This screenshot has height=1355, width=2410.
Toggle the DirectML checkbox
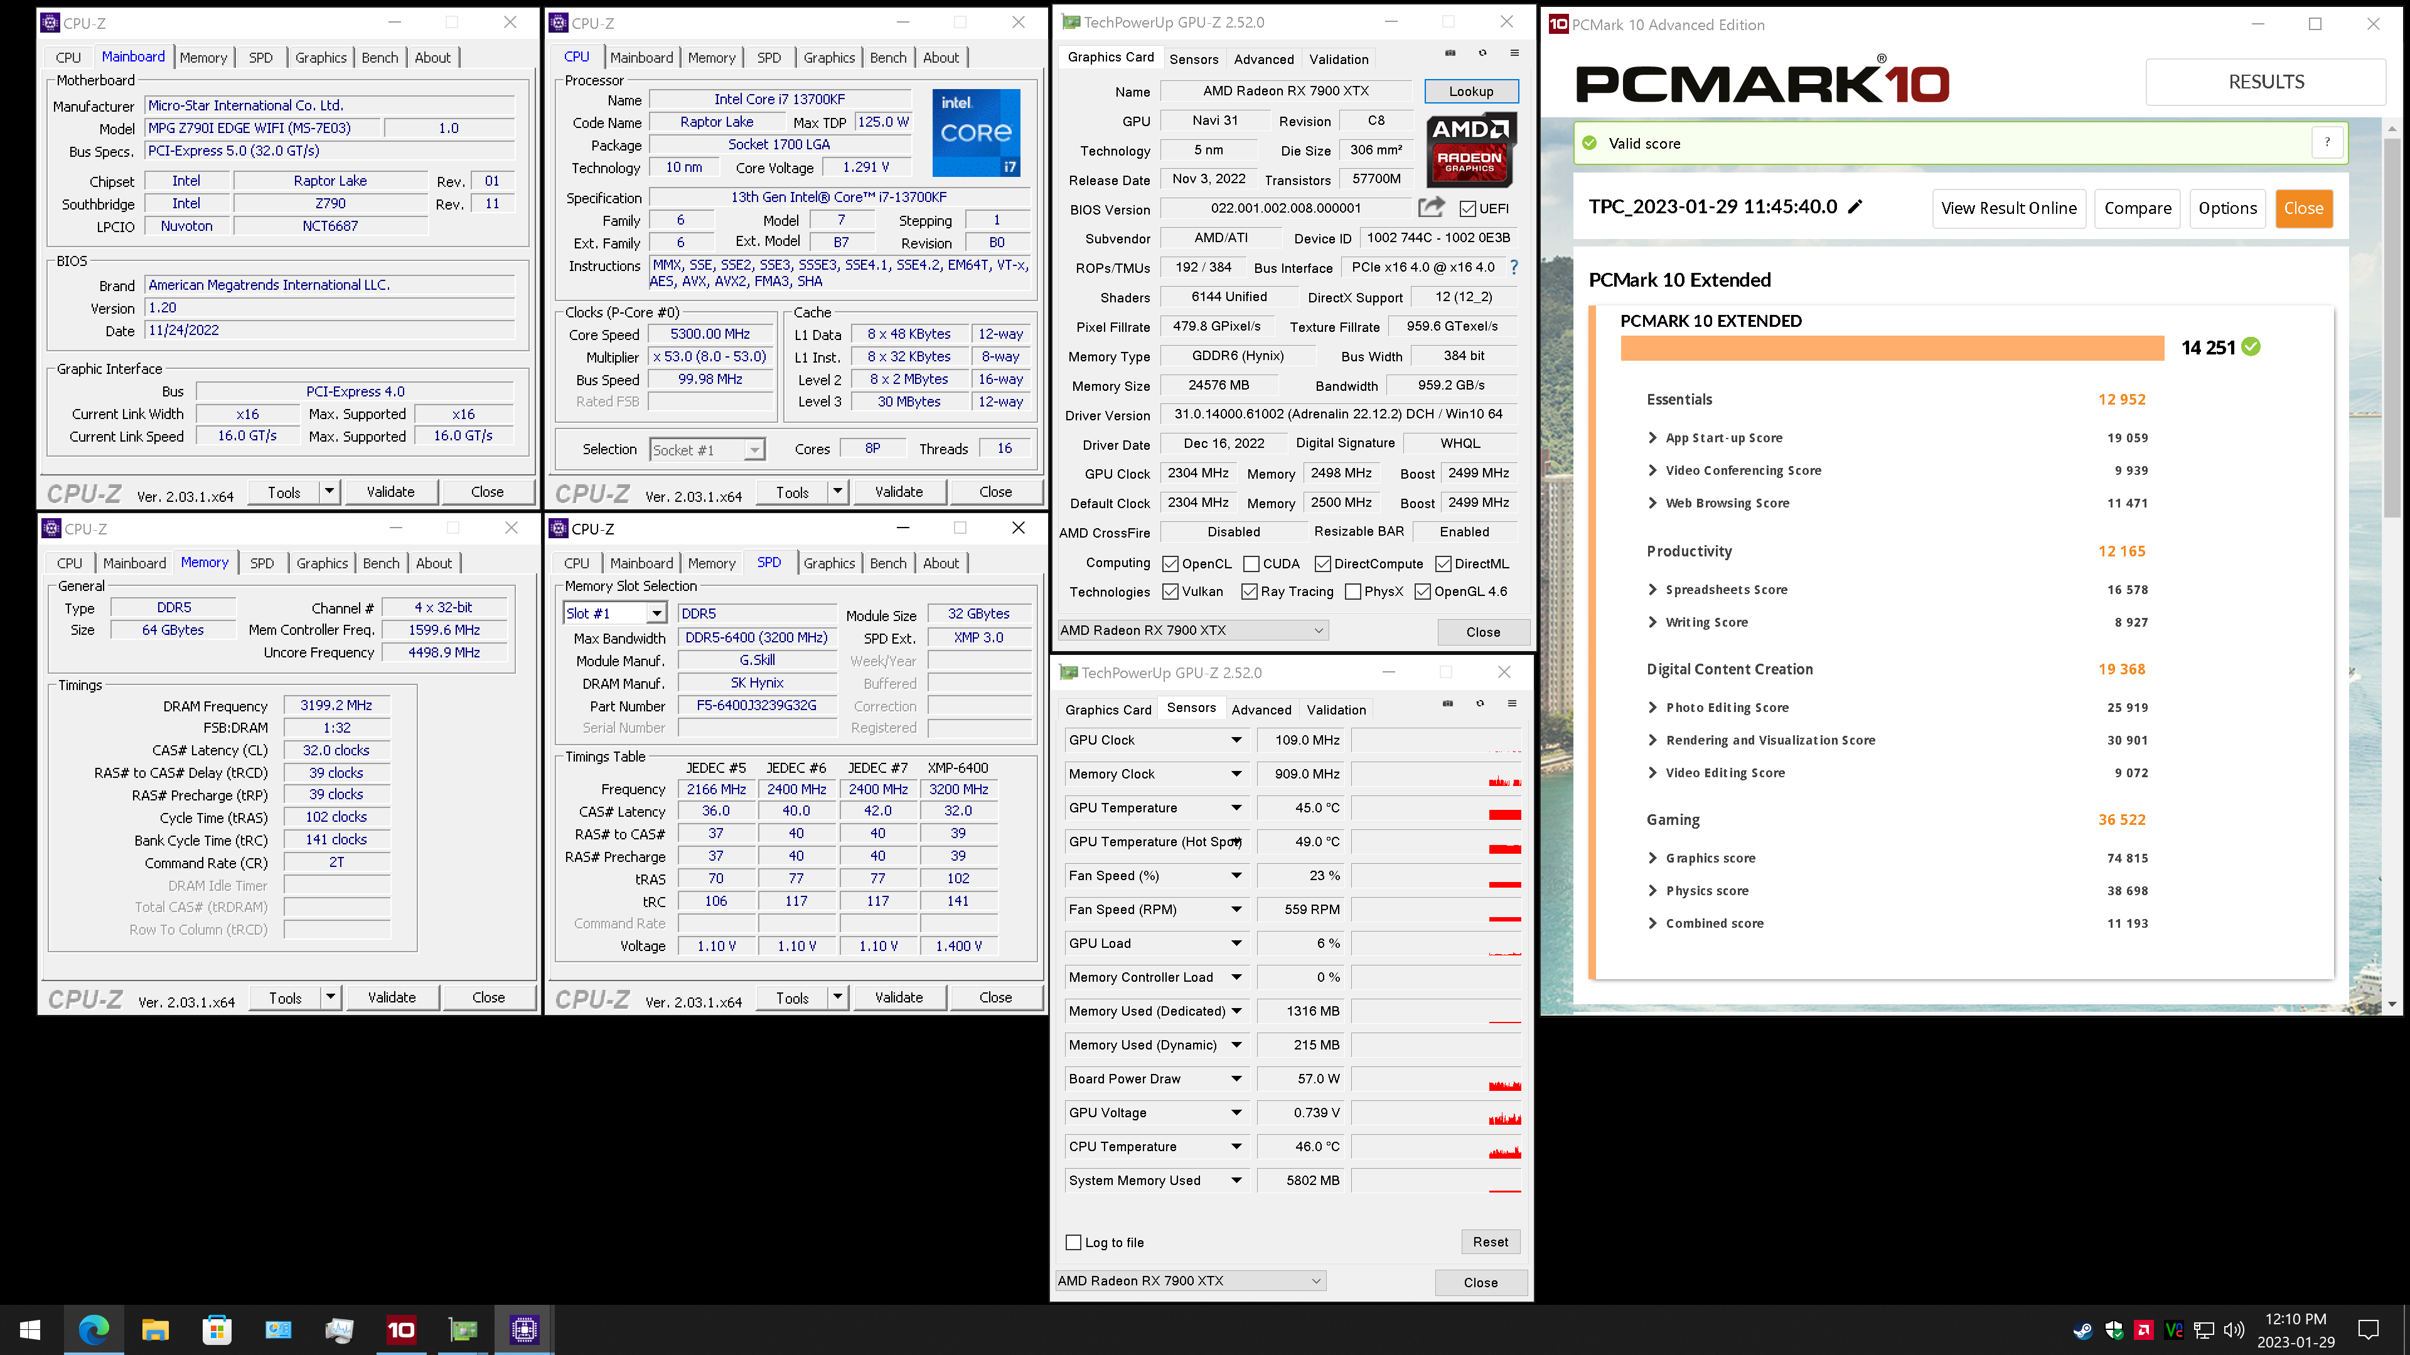[1443, 564]
